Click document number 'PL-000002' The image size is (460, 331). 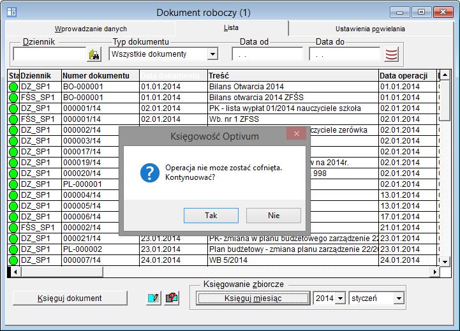[82, 249]
